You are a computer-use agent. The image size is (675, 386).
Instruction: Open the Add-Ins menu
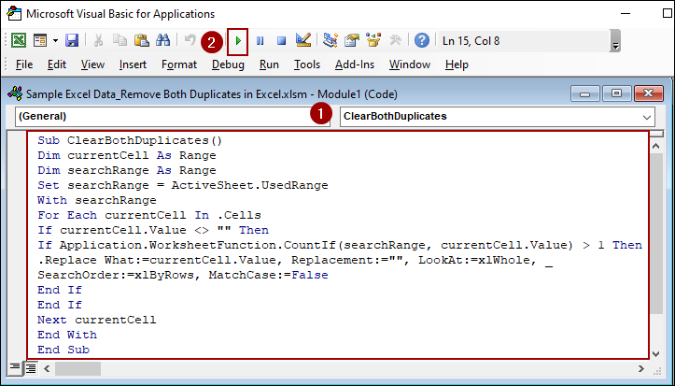tap(354, 64)
